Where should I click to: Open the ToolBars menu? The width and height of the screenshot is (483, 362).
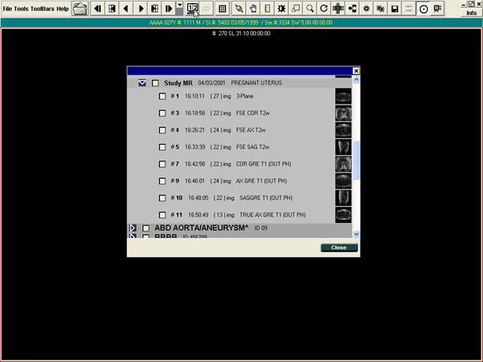tap(42, 8)
